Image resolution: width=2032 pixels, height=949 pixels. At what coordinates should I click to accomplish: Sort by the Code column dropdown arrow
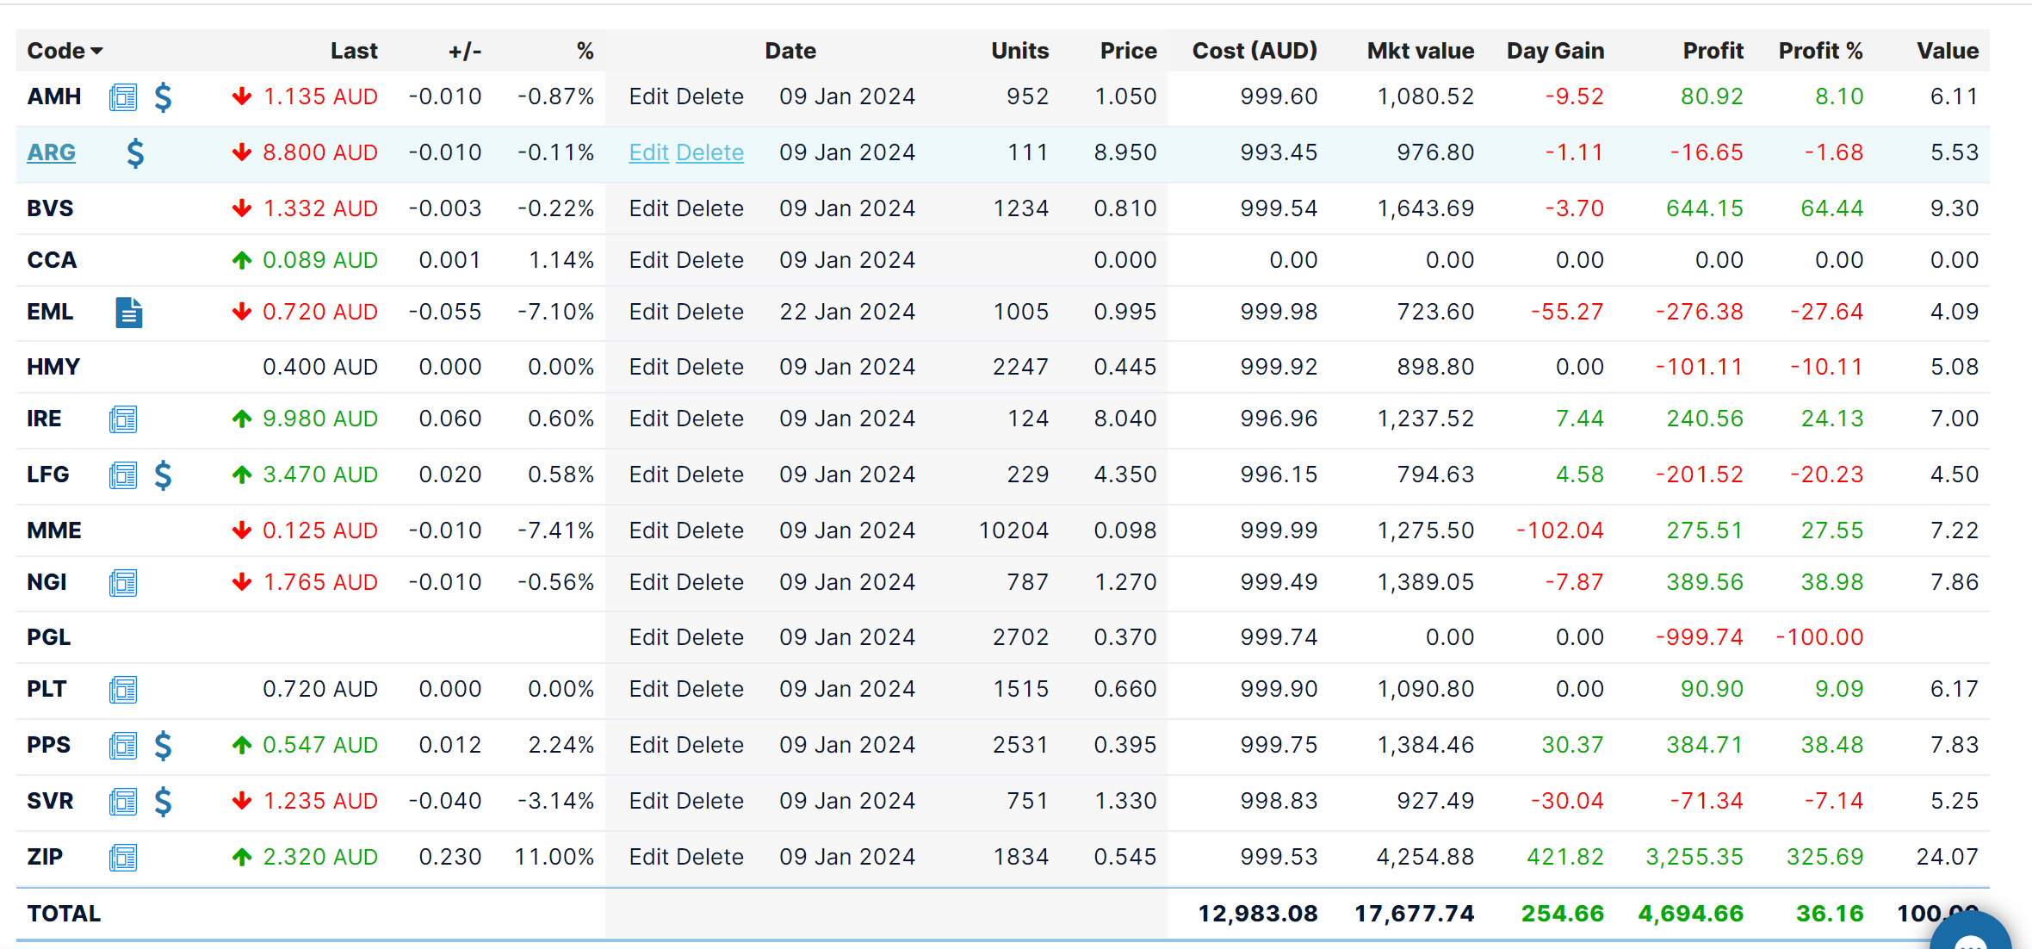96,52
